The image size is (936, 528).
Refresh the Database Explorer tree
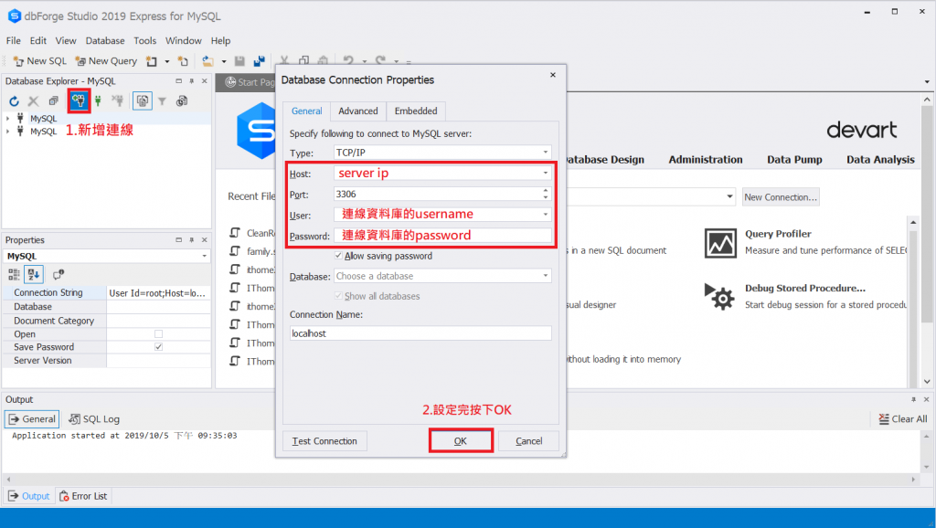click(15, 101)
